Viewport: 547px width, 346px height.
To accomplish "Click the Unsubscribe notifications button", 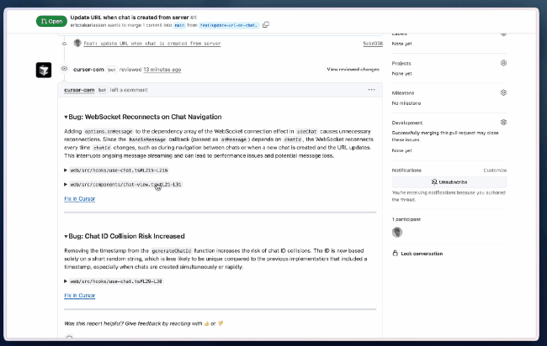I will point(449,181).
